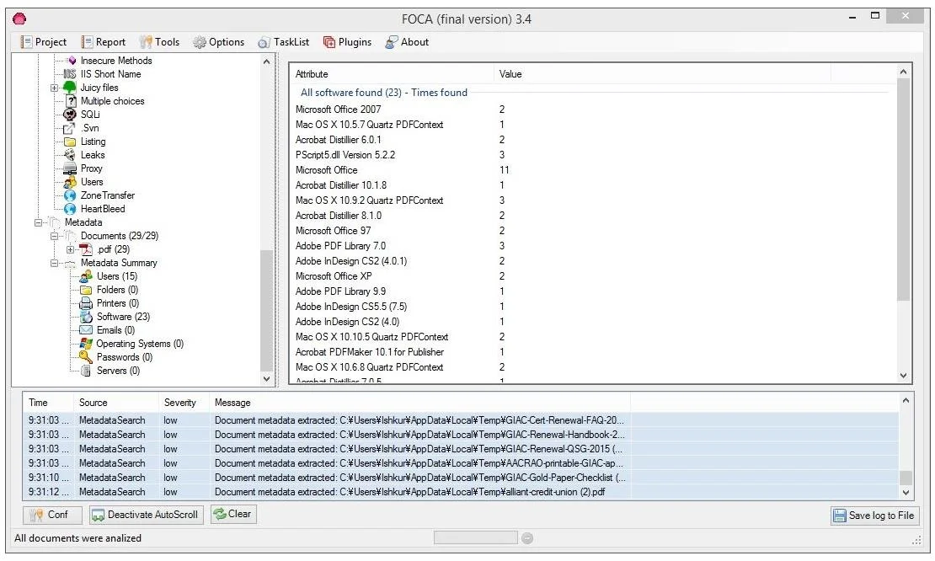Viewport: 935px width, 561px height.
Task: Click the Listing folder icon
Action: (x=70, y=142)
